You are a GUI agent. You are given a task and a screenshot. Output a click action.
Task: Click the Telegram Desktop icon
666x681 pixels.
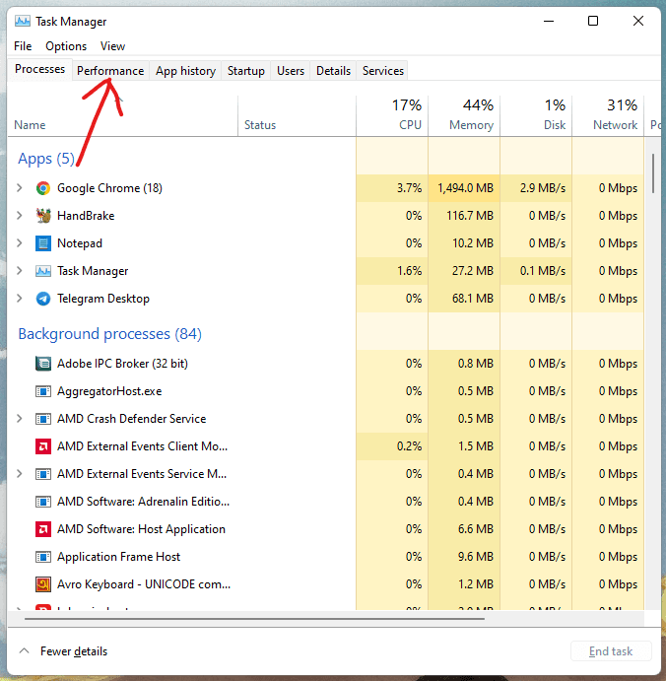pos(43,299)
